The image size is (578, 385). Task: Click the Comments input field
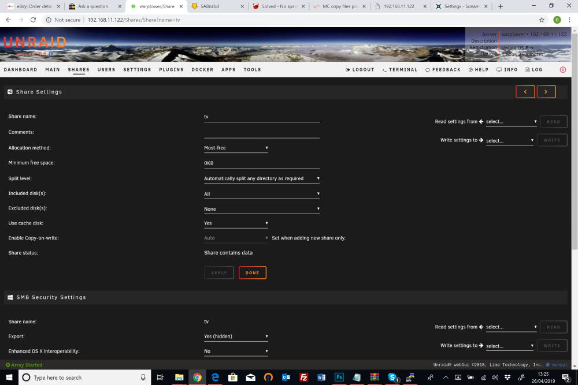coord(262,133)
